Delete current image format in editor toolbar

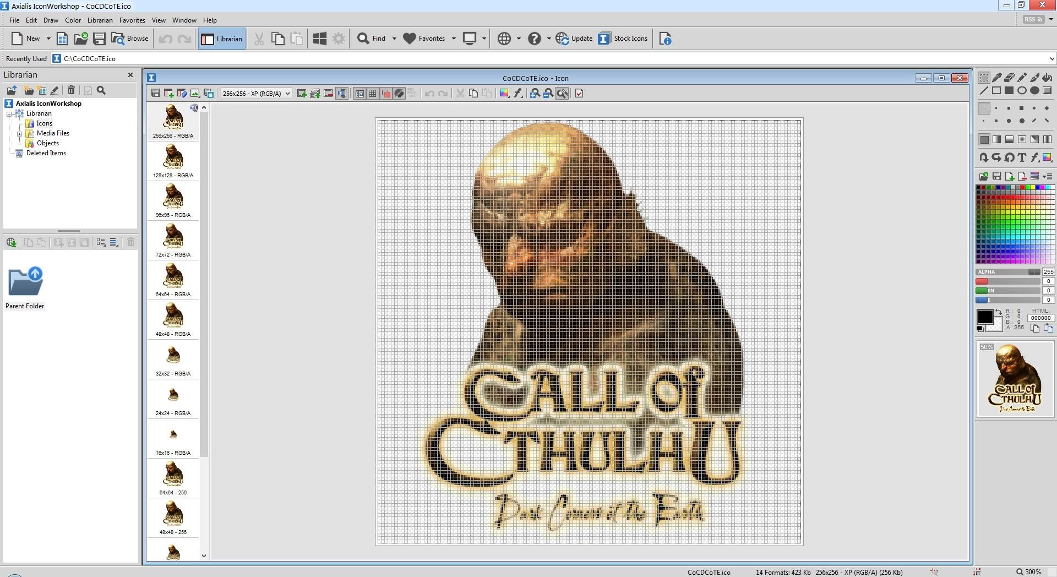click(x=329, y=94)
